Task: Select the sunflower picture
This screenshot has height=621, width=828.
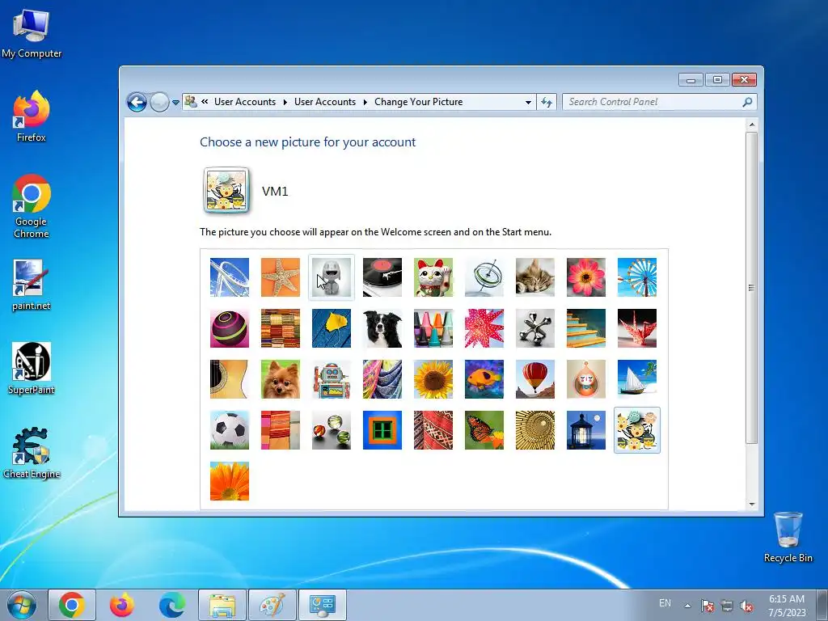Action: (x=433, y=379)
